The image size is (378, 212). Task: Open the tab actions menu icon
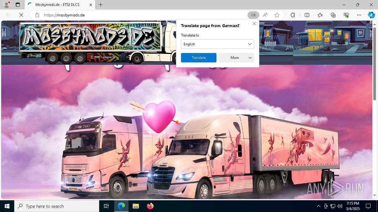click(x=18, y=5)
